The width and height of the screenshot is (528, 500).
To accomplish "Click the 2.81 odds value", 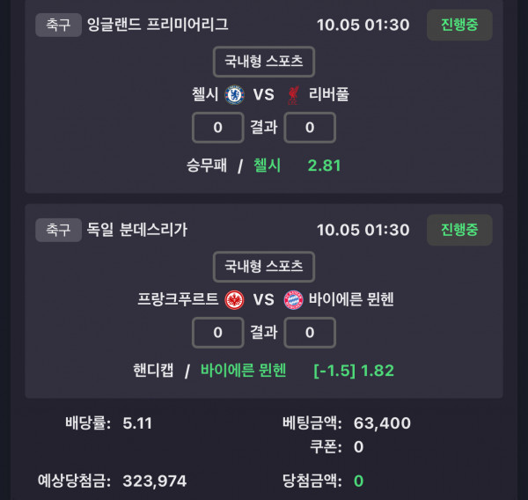I will pyautogui.click(x=324, y=165).
